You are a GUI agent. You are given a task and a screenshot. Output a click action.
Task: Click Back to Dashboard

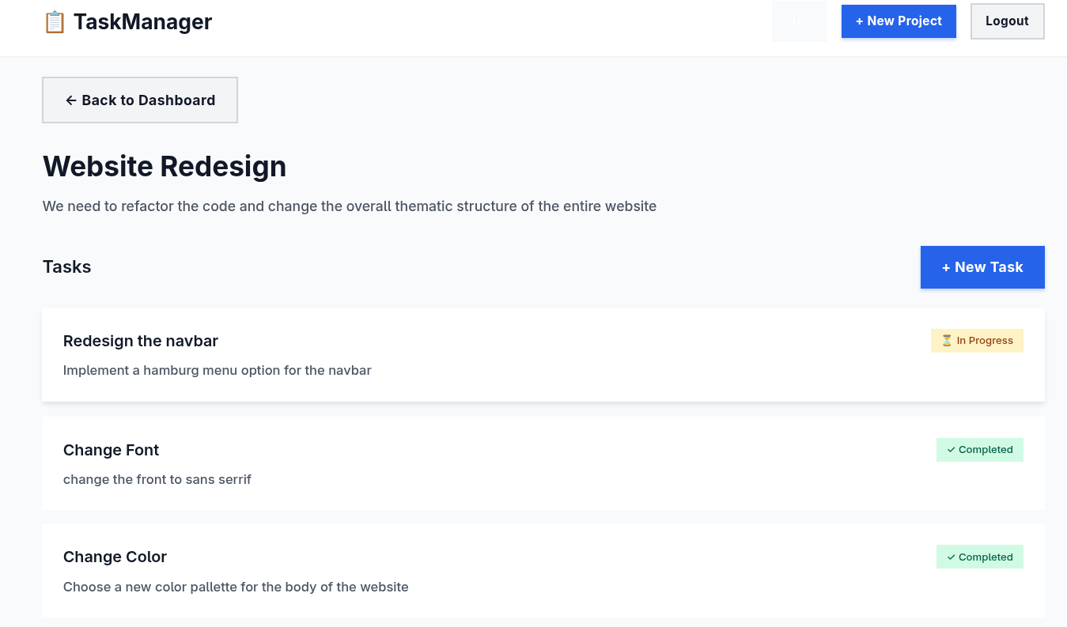pyautogui.click(x=139, y=100)
